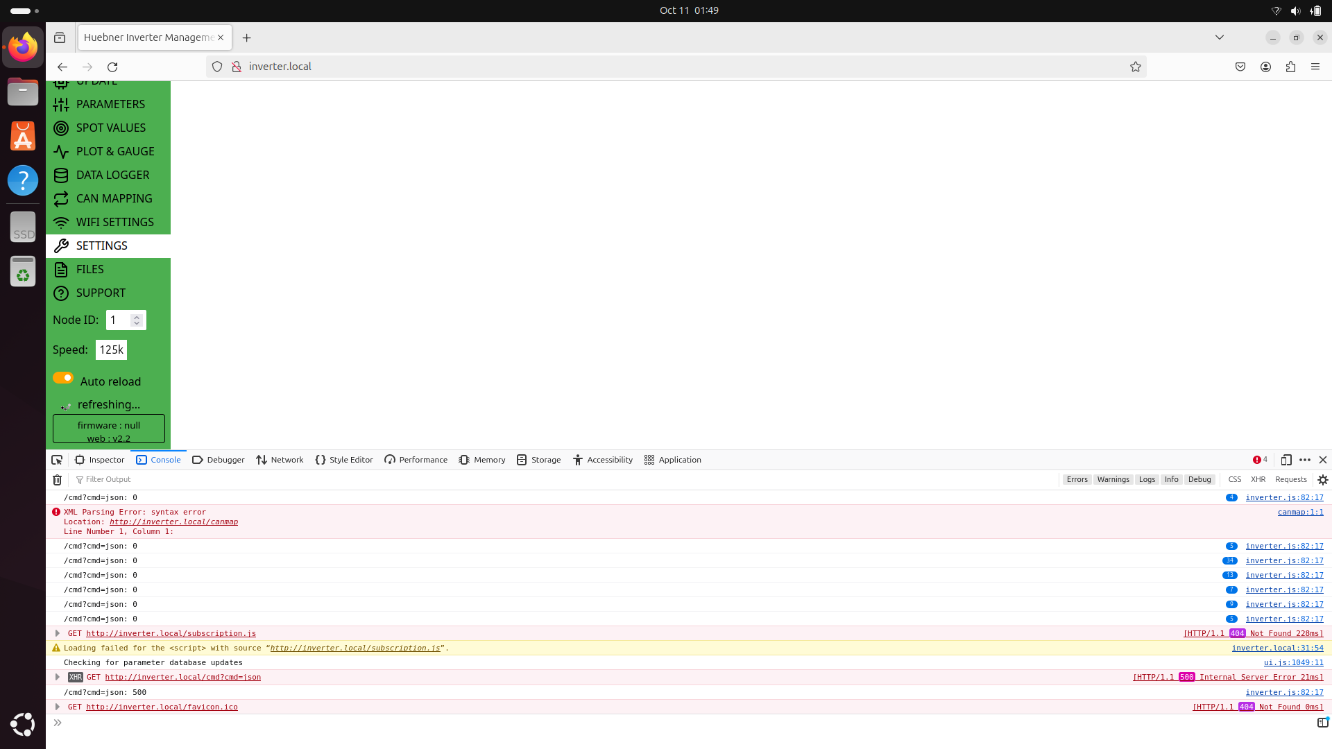Screen dimensions: 1332x749
Task: Clear console output with trash icon
Action: [x=58, y=480]
